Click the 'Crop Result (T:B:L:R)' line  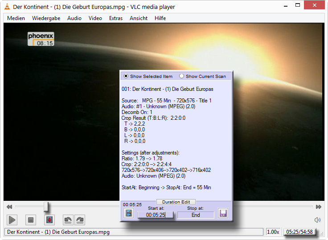[153, 118]
